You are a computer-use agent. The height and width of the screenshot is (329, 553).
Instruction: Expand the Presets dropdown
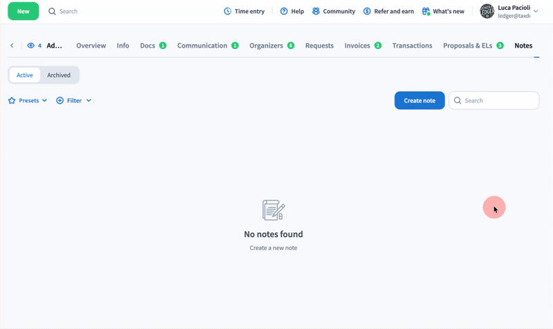[44, 101]
